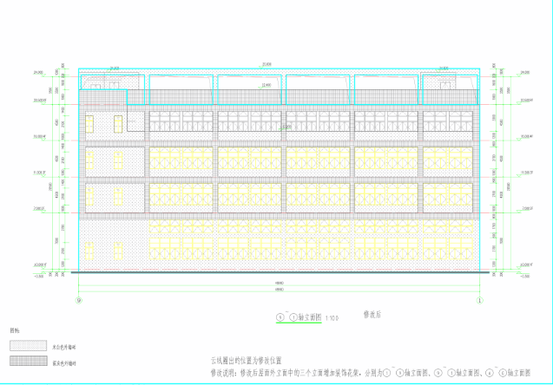Click the axis bubble 9 under the elevation
This screenshot has width=553, height=385.
pyautogui.click(x=79, y=301)
